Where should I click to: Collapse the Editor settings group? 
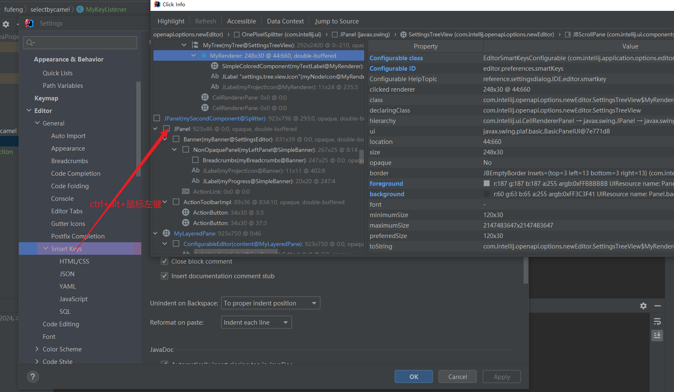tap(29, 110)
